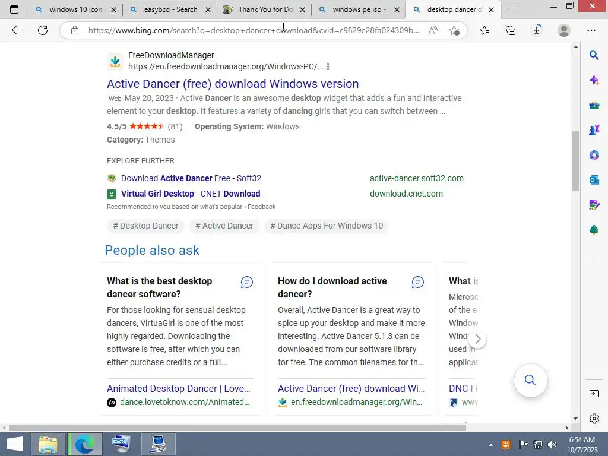The image size is (608, 456).
Task: Click the scroll down arrow
Action: pos(575,419)
